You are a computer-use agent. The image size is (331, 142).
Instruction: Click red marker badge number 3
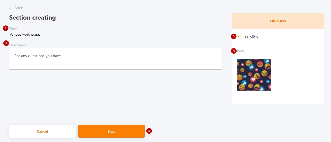point(234,36)
